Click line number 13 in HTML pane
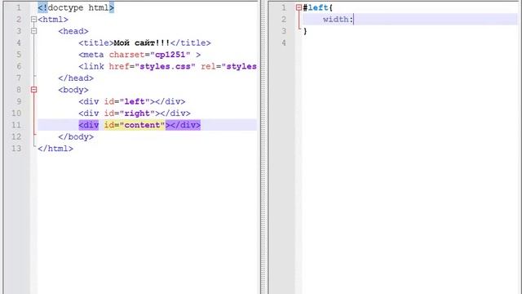 (x=16, y=149)
